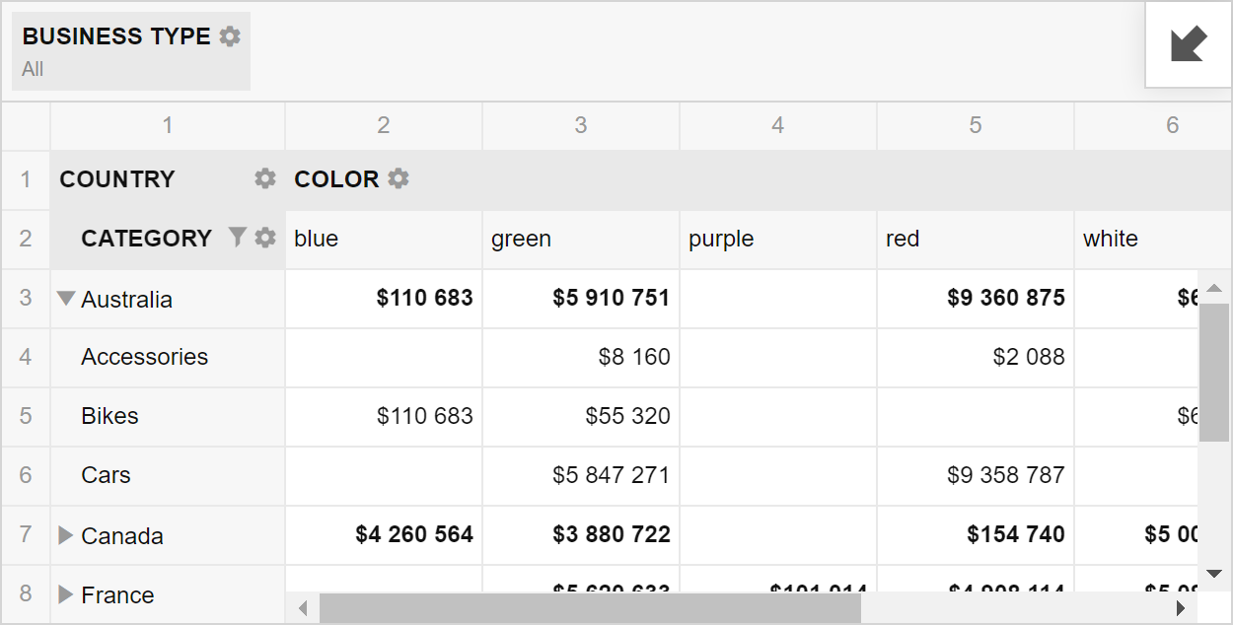
Task: Open the Country field settings gear
Action: (x=265, y=178)
